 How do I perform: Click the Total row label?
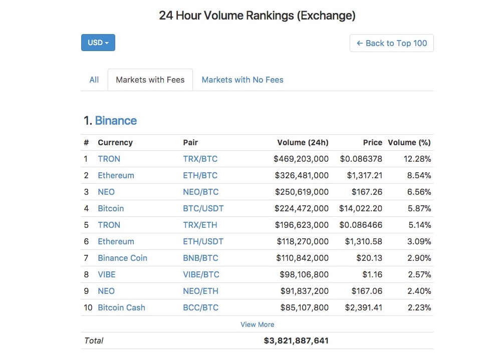(x=94, y=341)
